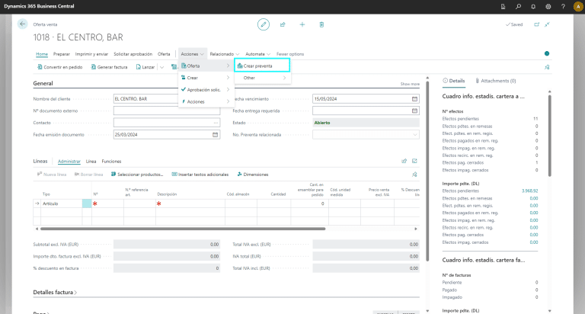Click the edit pencil icon
This screenshot has width=585, height=314.
pyautogui.click(x=264, y=24)
